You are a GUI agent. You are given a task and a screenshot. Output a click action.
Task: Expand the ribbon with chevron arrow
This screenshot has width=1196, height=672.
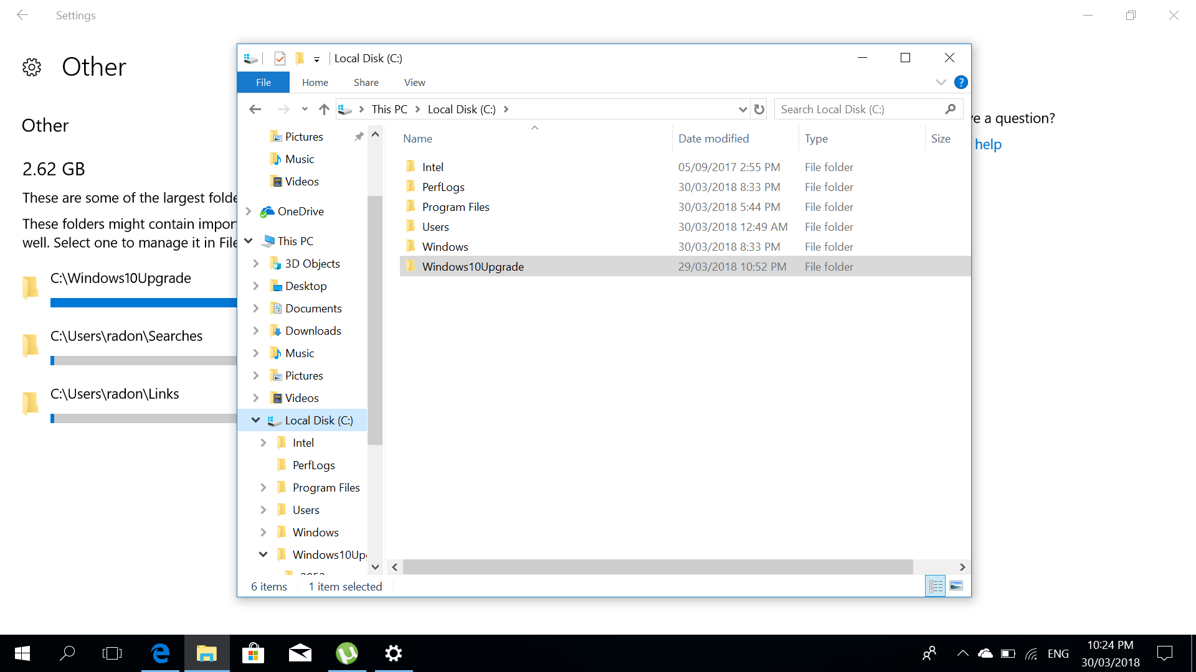pos(941,82)
